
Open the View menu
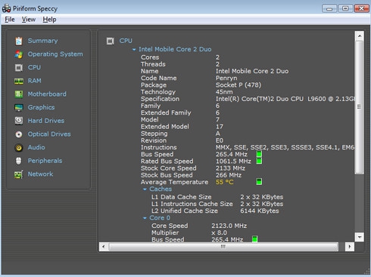point(29,20)
